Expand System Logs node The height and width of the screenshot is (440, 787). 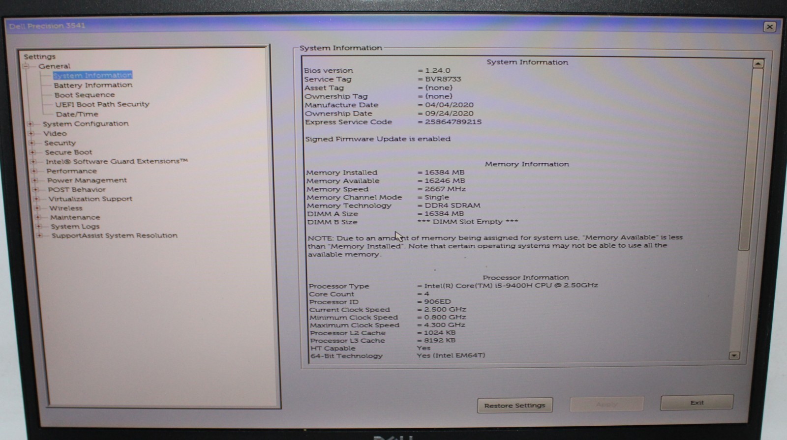39,227
